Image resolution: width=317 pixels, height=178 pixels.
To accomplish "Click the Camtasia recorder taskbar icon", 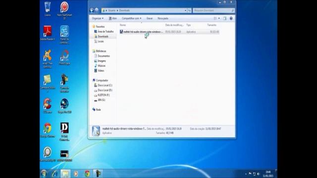I will coord(98,174).
